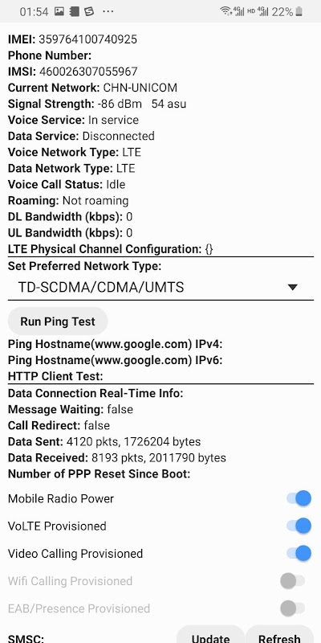This screenshot has height=643, width=321.
Task: Tap the SMSC Update button
Action: click(x=210, y=634)
